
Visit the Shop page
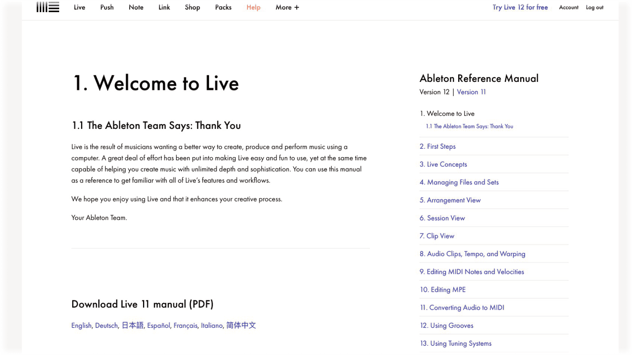(192, 7)
